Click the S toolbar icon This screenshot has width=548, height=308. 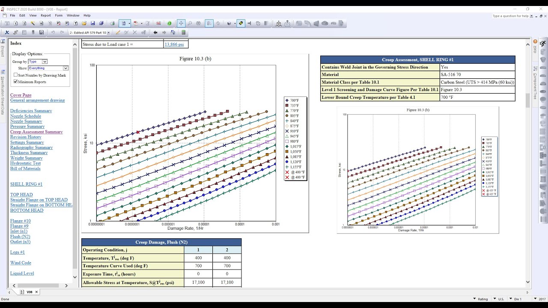tap(50, 23)
